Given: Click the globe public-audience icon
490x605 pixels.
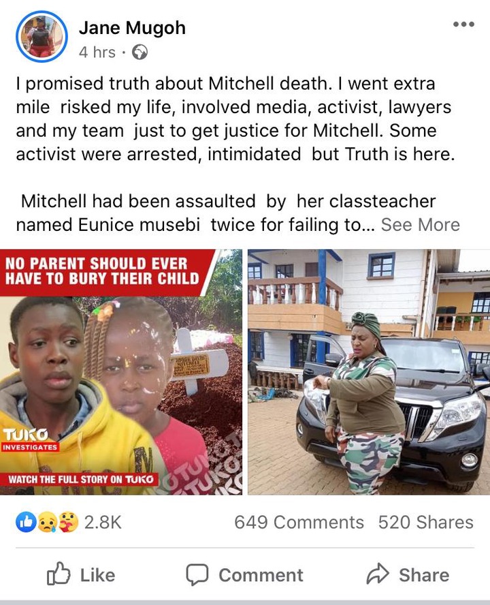Looking at the screenshot, I should [x=140, y=52].
